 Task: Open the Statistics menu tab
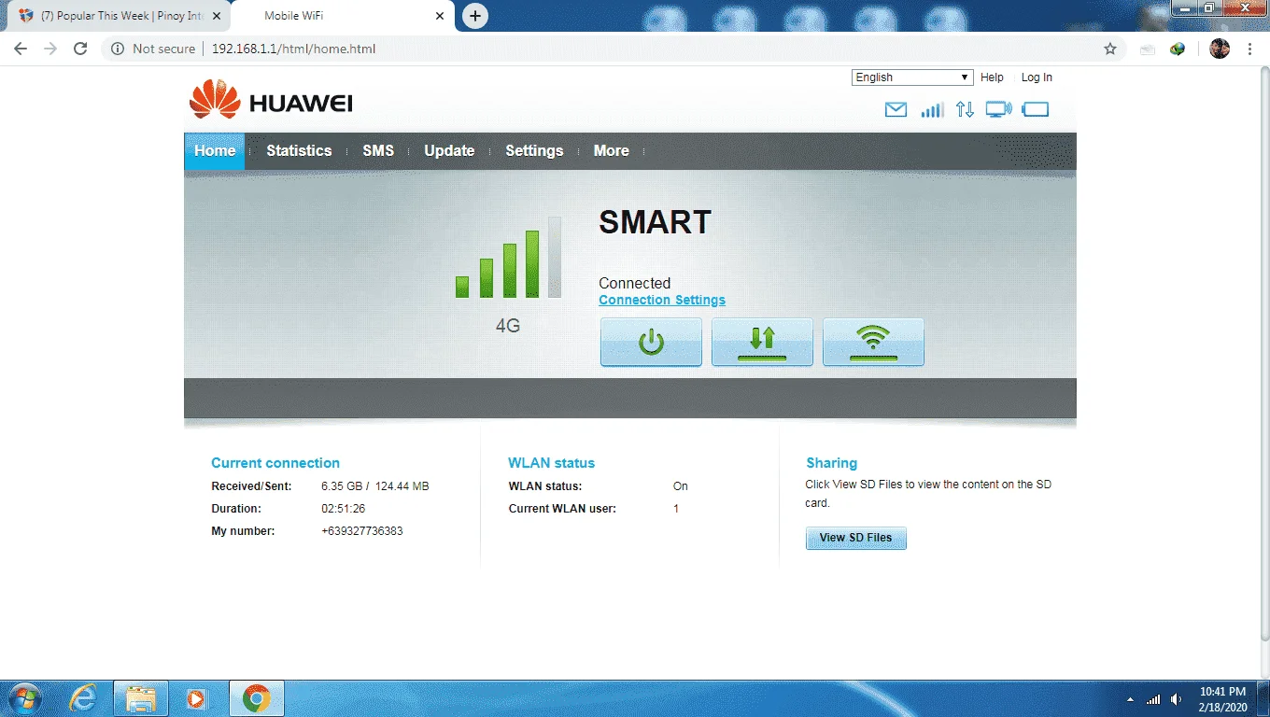point(299,151)
